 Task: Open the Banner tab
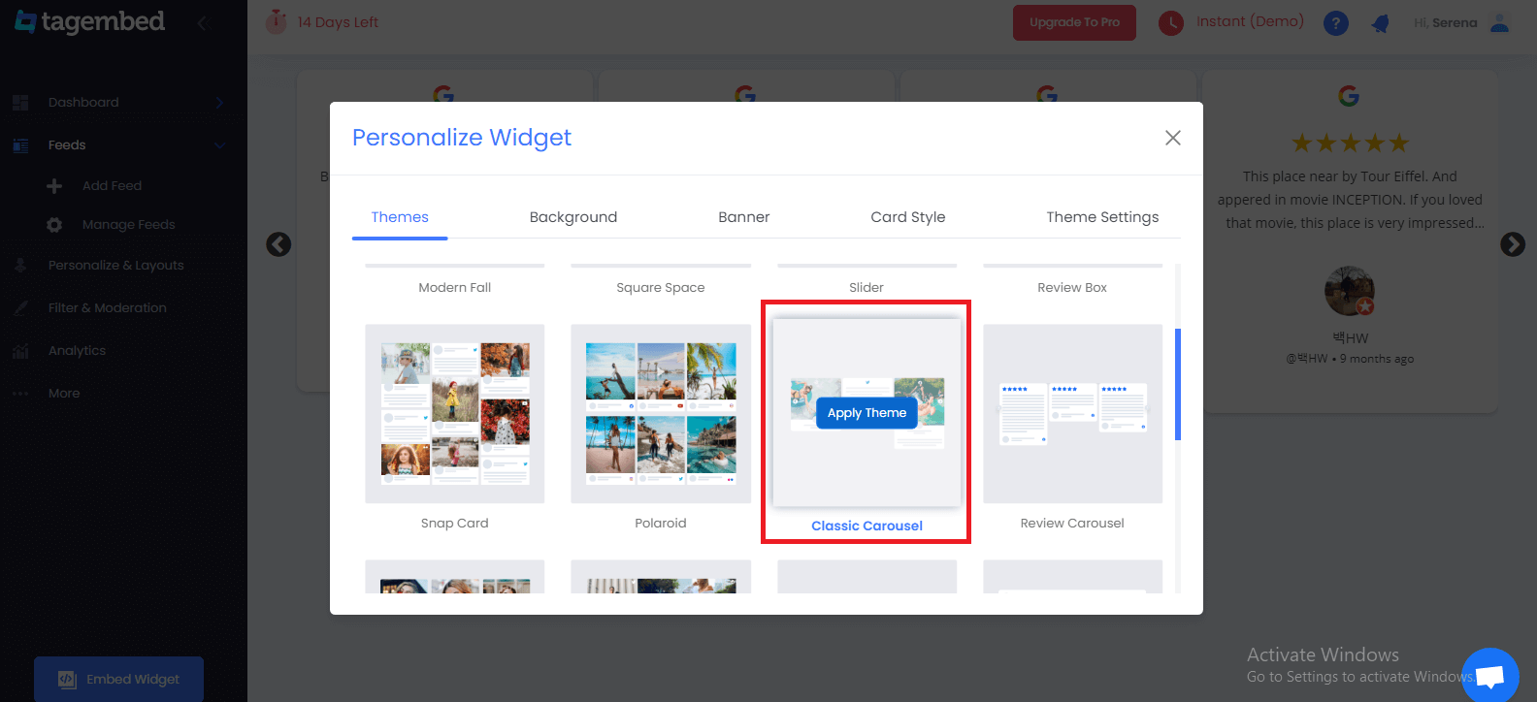tap(744, 217)
